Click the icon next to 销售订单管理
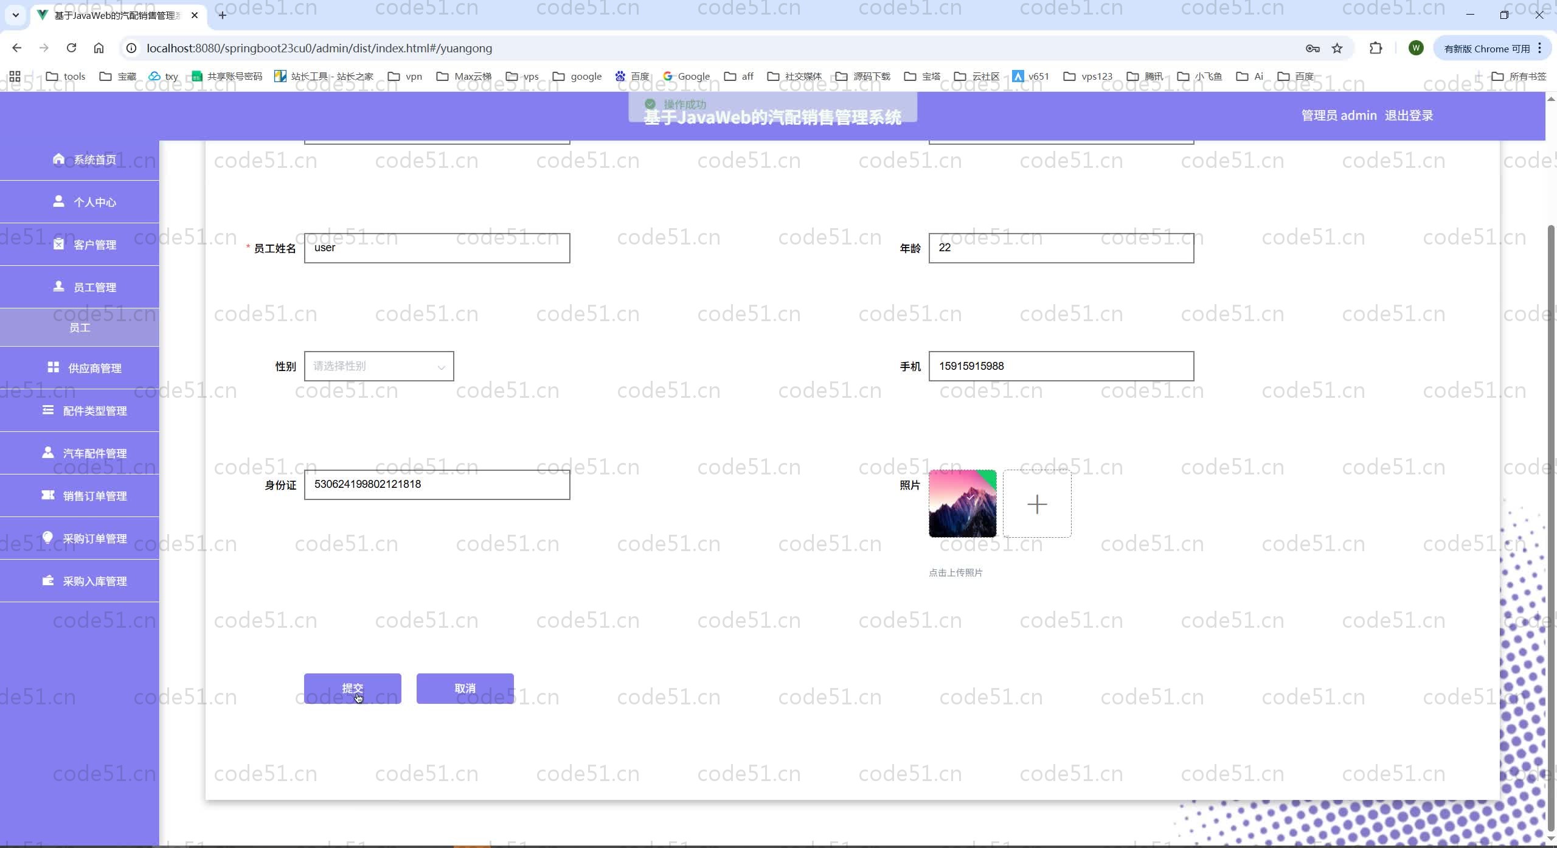 pyautogui.click(x=48, y=495)
